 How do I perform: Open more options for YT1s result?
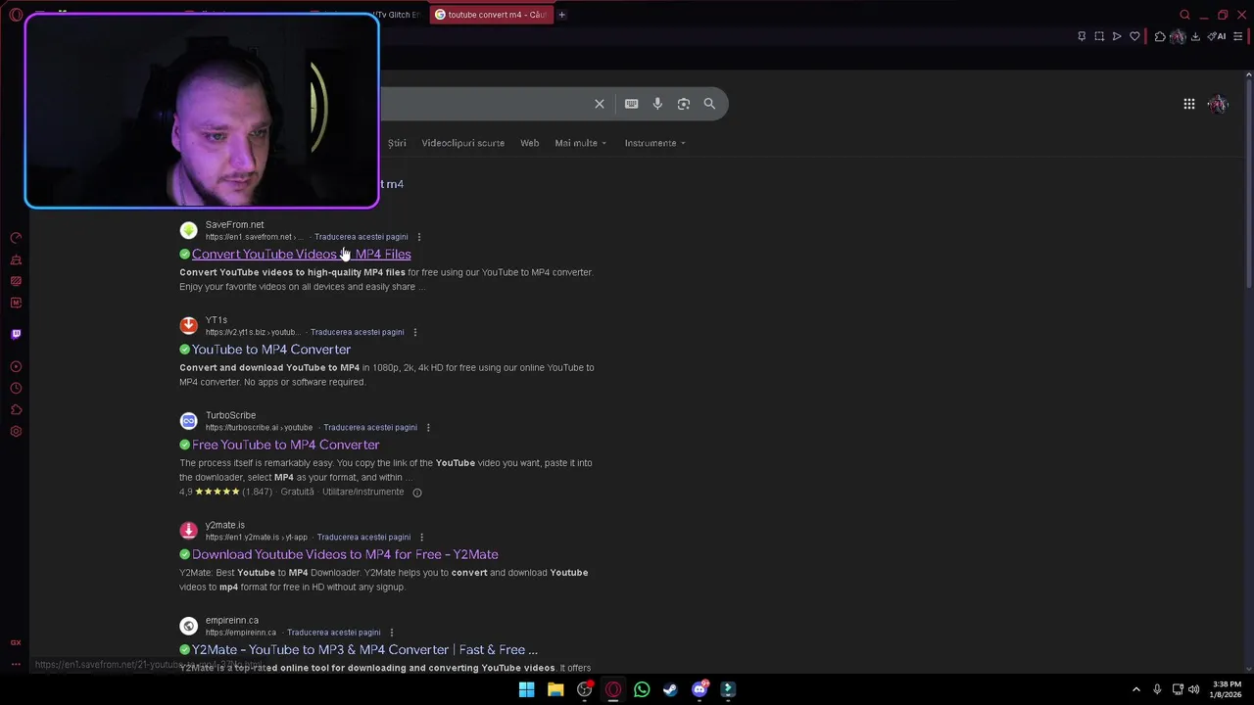point(414,332)
